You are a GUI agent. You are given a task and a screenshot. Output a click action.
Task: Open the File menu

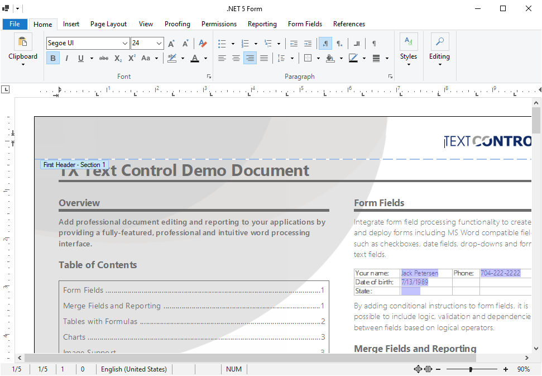[x=15, y=24]
